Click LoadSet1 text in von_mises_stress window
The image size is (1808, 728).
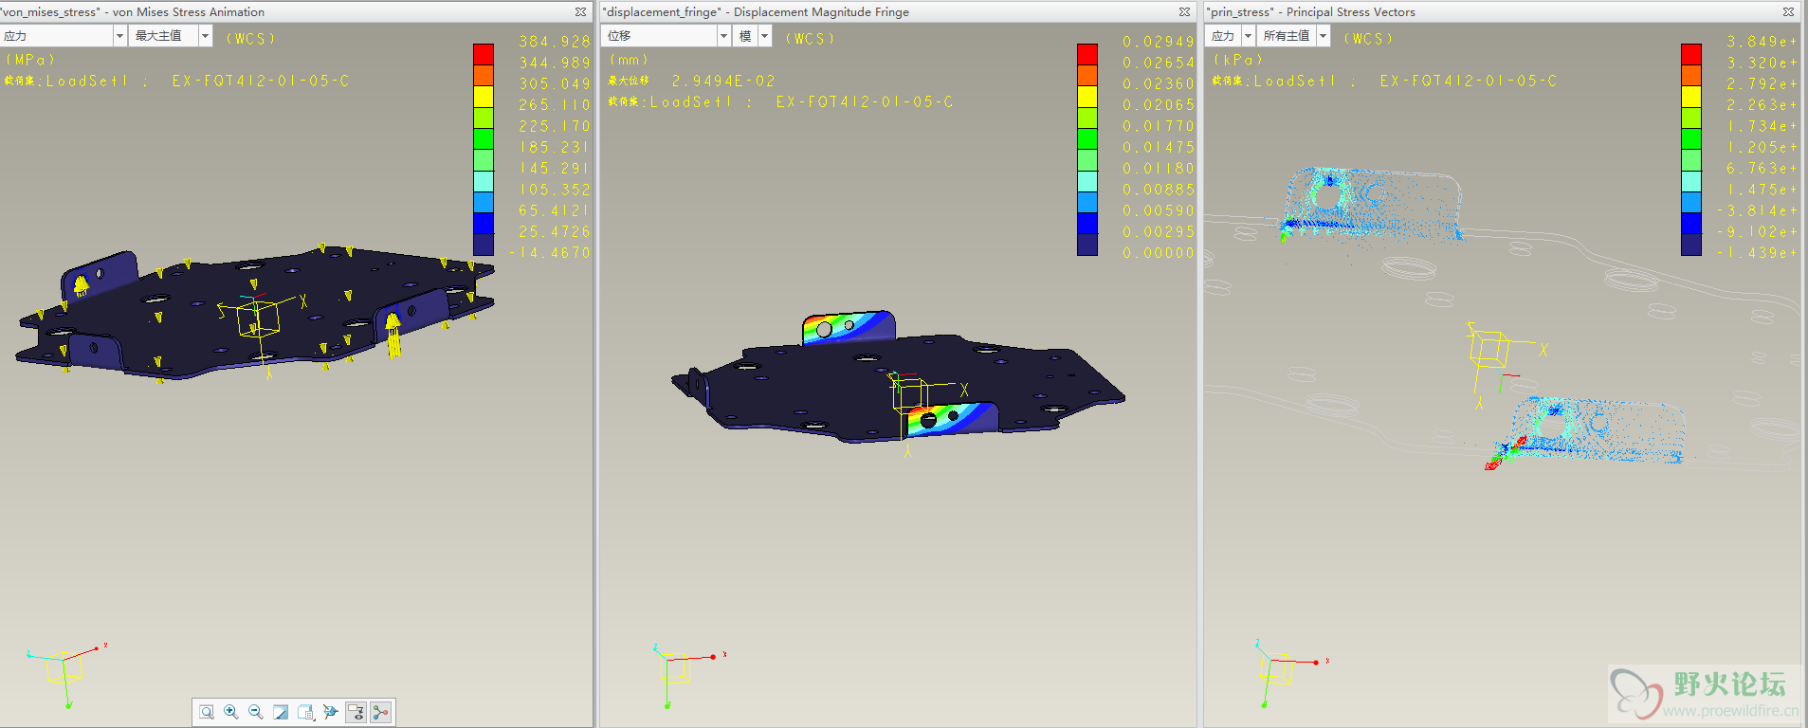pos(86,82)
